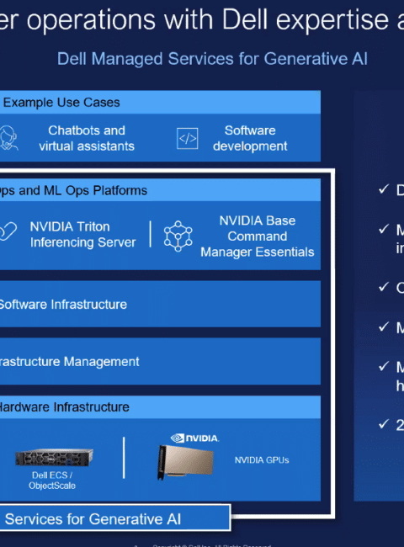Click 'NVIDIA Base Command Manager Essentials' text

point(258,236)
